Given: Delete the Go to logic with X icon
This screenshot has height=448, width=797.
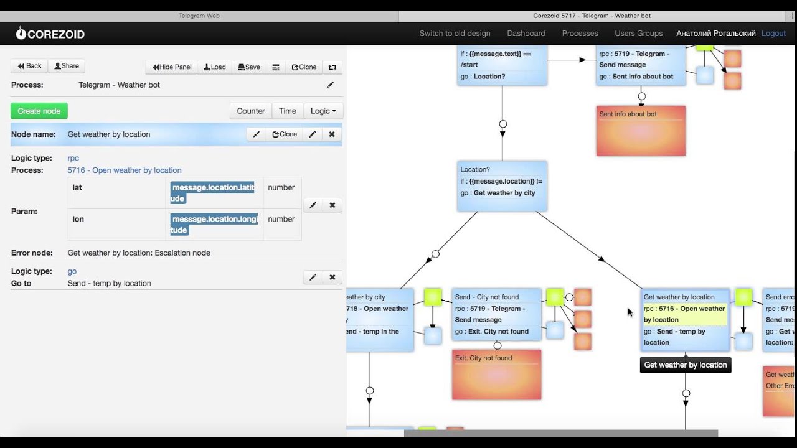Looking at the screenshot, I should [x=332, y=278].
